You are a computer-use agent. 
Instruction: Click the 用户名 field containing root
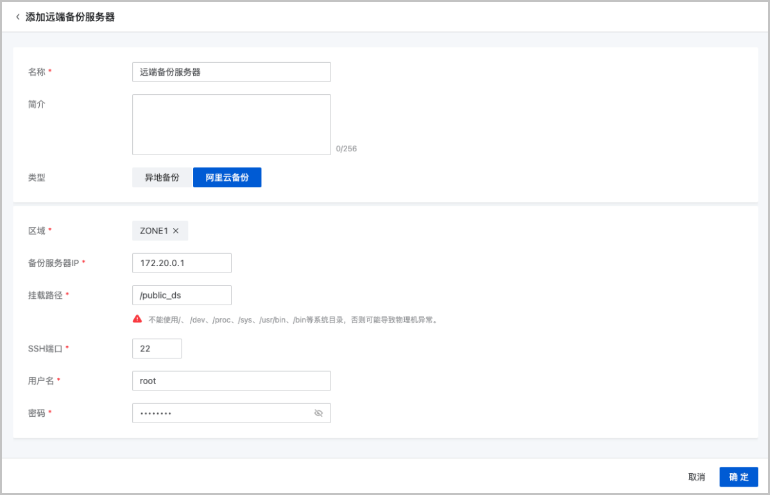[x=231, y=381]
